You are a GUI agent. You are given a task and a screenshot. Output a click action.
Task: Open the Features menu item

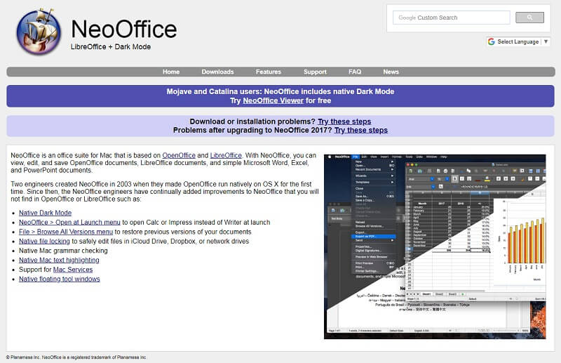click(269, 72)
